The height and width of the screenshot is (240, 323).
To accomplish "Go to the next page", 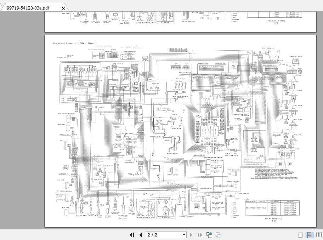I will [191, 235].
